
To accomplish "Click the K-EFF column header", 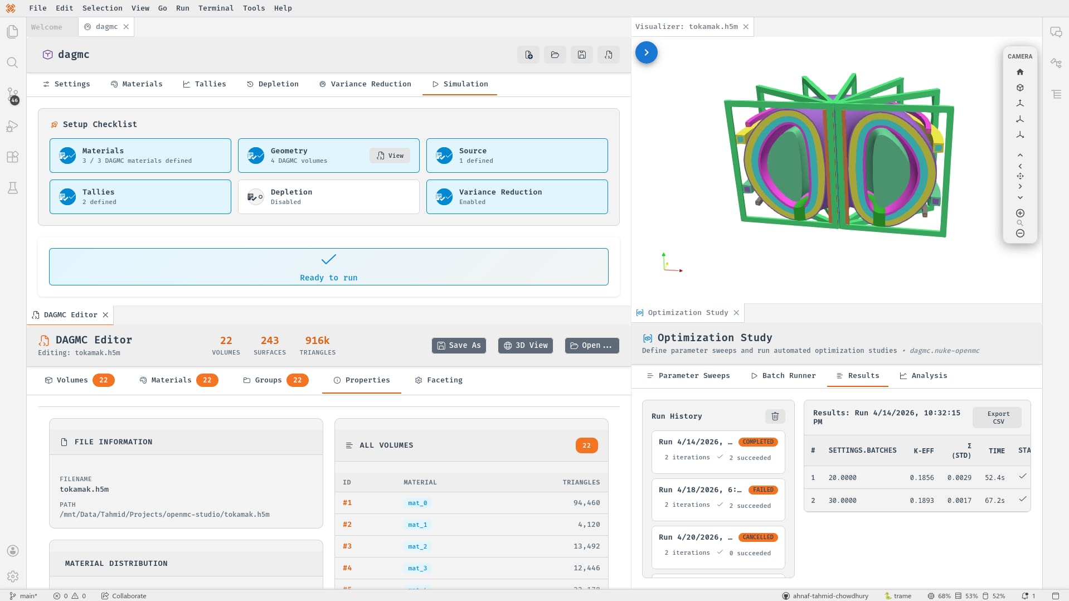I will [924, 451].
